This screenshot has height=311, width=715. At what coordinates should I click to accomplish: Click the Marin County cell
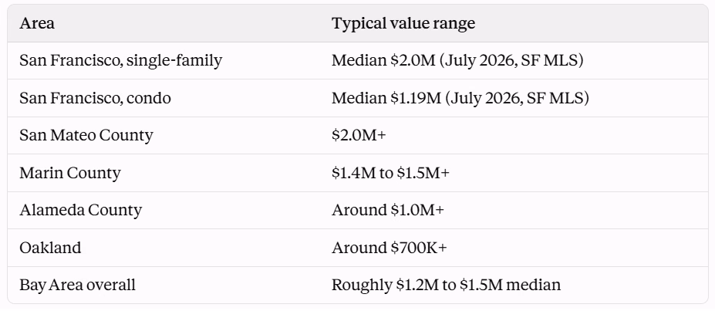[69, 173]
